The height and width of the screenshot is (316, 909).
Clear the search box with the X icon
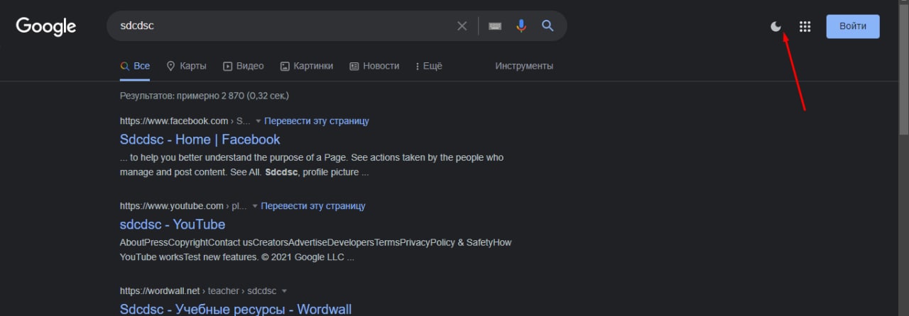click(x=462, y=26)
